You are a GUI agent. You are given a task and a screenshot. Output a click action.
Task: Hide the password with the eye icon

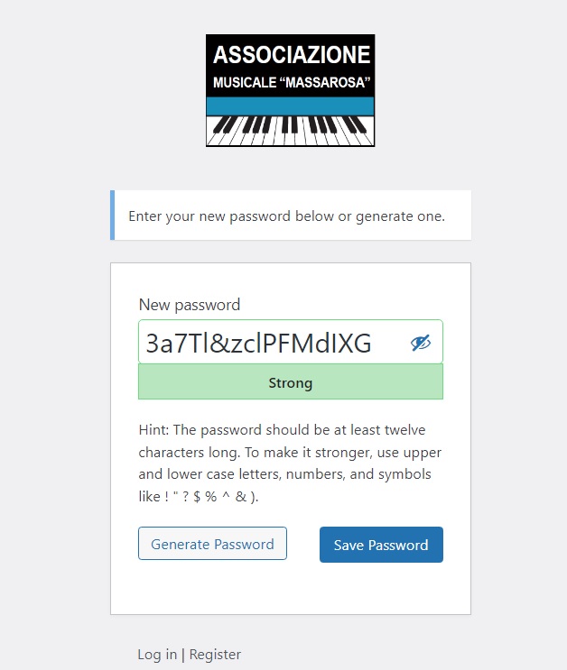click(x=421, y=343)
